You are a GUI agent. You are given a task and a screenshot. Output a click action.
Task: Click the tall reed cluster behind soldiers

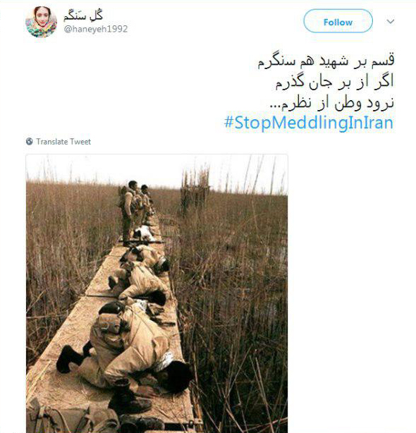tap(195, 189)
